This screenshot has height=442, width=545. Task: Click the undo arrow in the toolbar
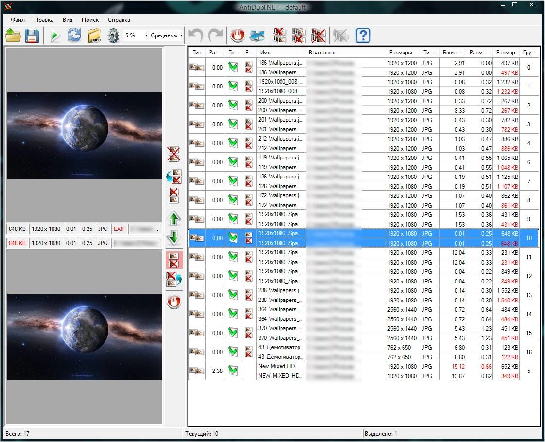(x=196, y=35)
